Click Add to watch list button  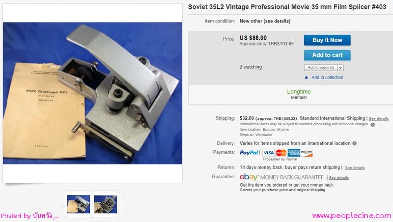click(321, 68)
